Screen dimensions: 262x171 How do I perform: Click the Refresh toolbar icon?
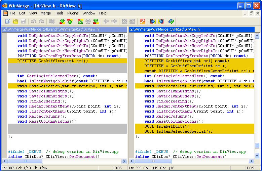[x=171, y=22]
